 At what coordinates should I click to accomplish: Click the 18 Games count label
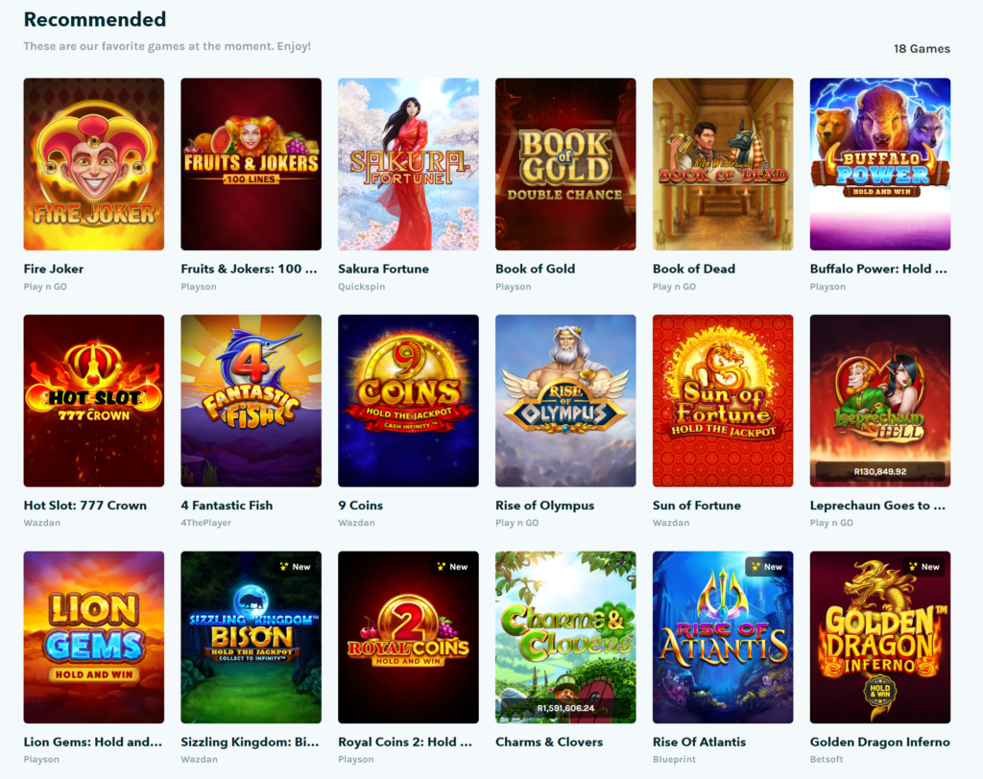922,48
